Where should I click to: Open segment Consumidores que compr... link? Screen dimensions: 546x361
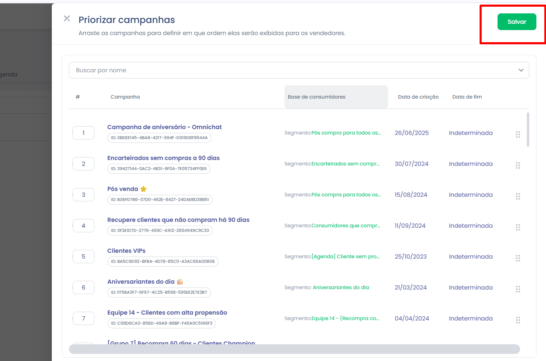[346, 226]
